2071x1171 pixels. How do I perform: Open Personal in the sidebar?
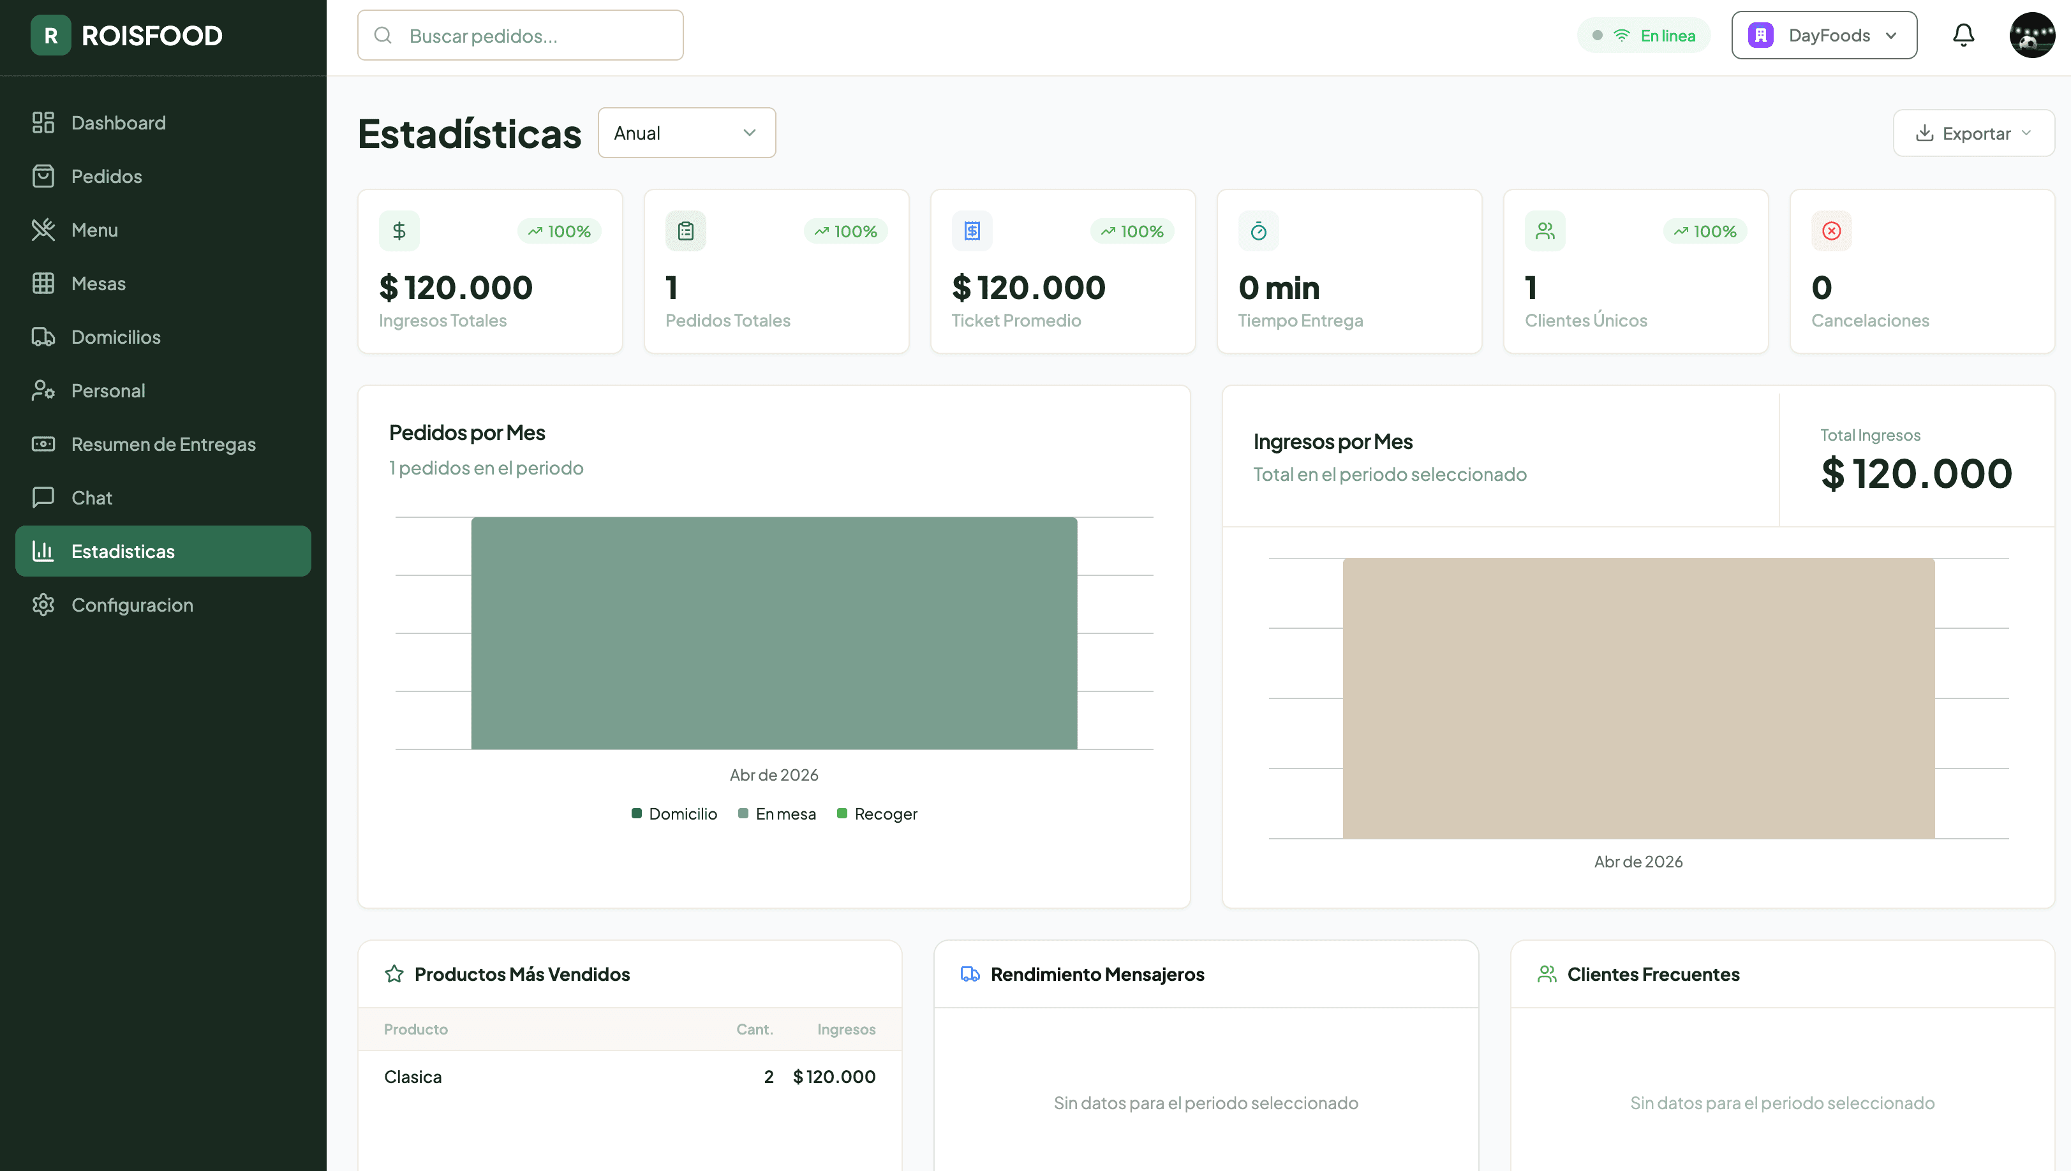tap(163, 391)
